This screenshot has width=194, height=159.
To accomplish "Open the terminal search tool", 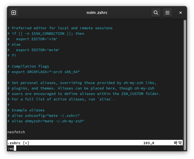I will (x=156, y=13).
